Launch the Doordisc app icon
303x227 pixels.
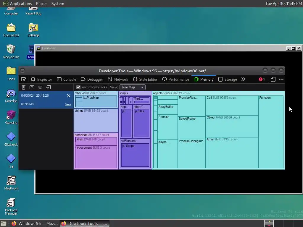11,95
